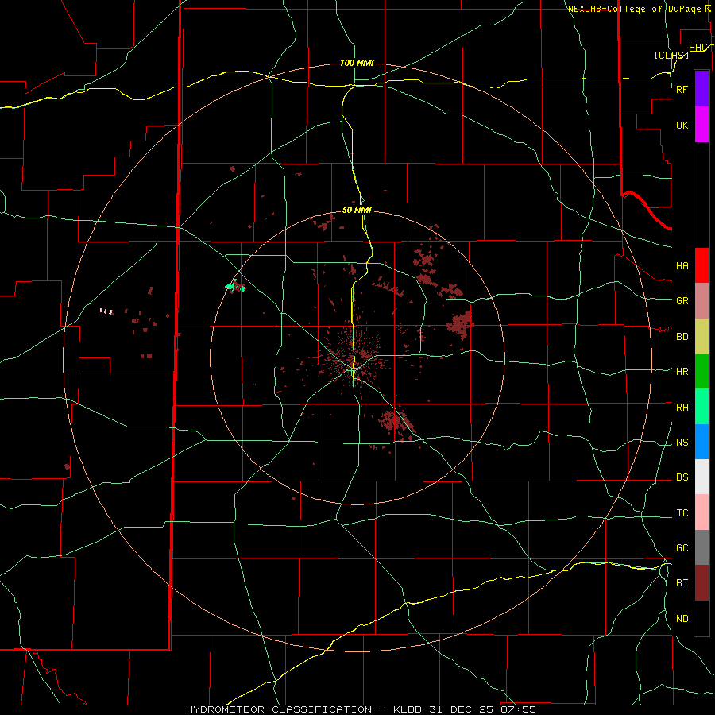Click the RF purple legend swatch
This screenshot has height=715, width=715.
coord(701,89)
